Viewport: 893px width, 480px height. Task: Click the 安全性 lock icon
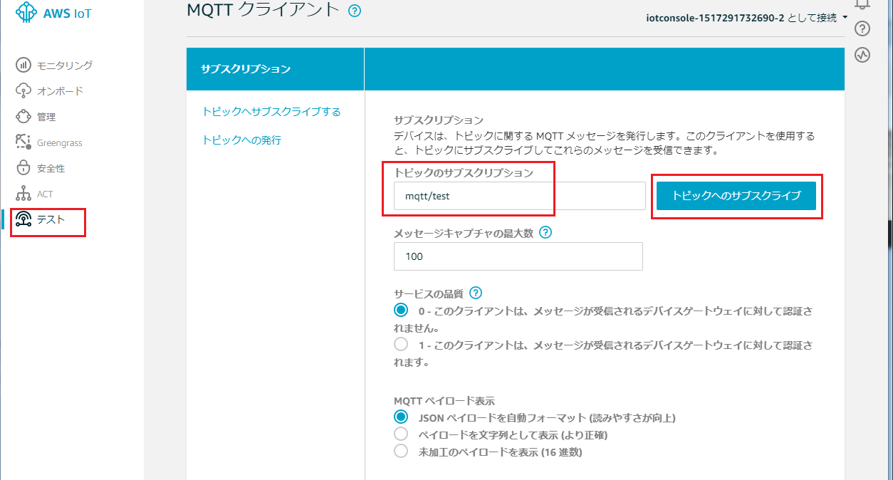[x=23, y=168]
